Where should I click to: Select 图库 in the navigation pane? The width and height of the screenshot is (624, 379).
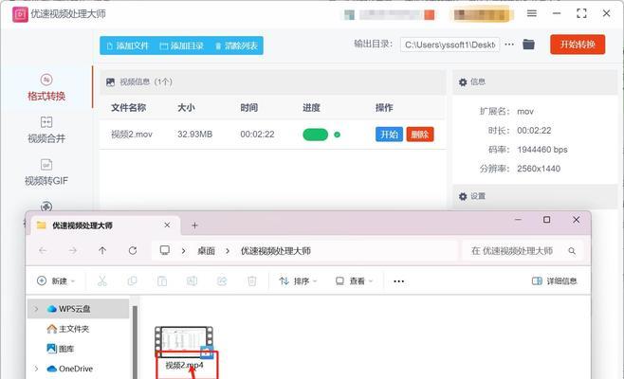click(x=61, y=349)
